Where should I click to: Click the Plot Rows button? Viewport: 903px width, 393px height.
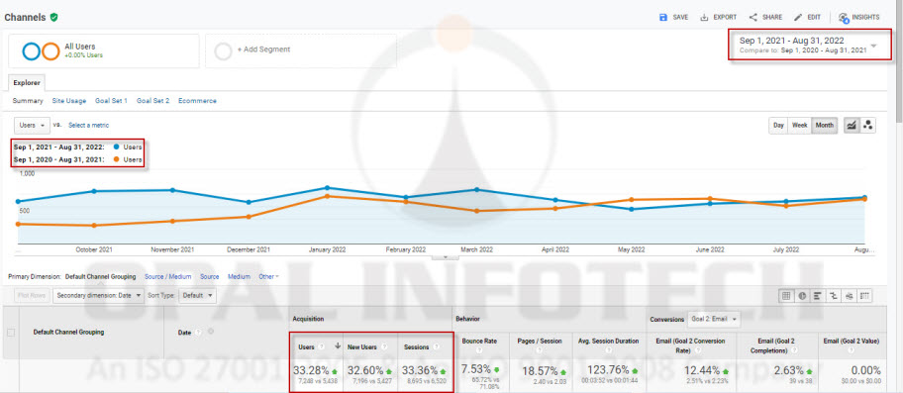pos(32,296)
